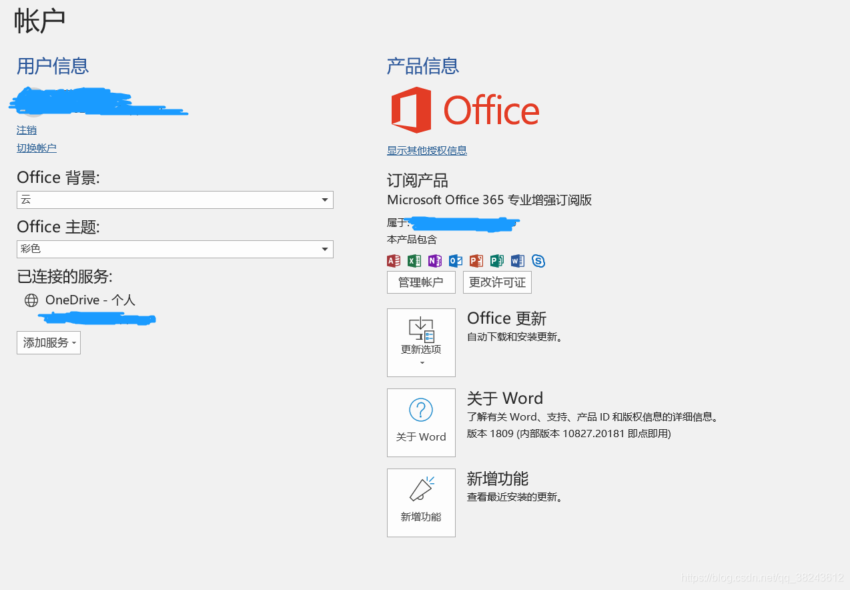Viewport: 850px width, 590px height.
Task: Open the 新增功能 what's new button
Action: click(x=421, y=503)
